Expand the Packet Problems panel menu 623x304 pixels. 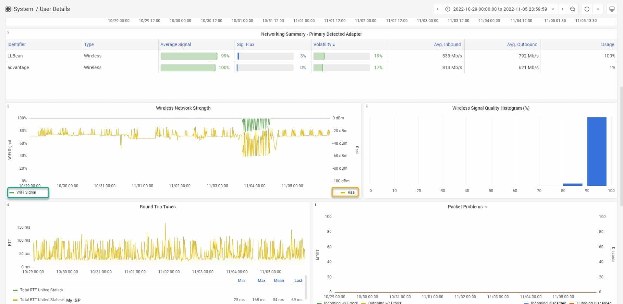tap(468, 207)
